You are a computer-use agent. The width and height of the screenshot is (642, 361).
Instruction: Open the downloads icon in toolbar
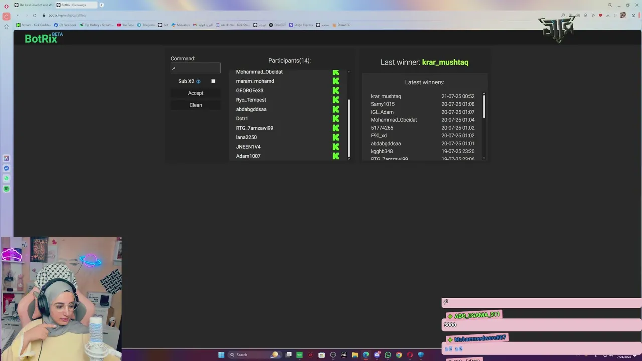[x=608, y=15]
